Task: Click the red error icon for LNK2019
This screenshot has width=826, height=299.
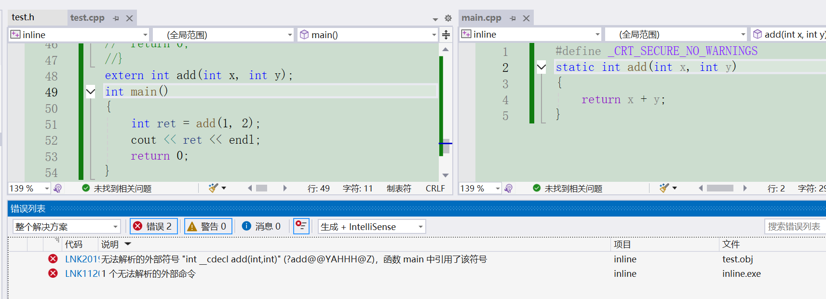Action: (53, 259)
